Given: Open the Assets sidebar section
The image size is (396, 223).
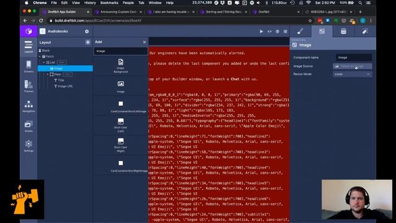Looking at the screenshot, I should (28, 126).
